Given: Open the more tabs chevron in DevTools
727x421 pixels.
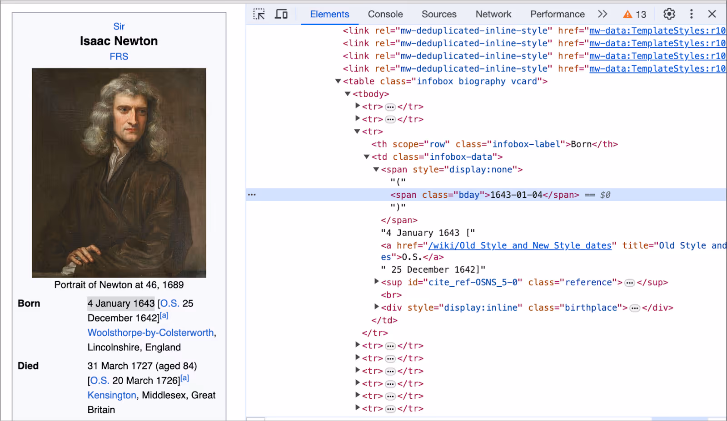Looking at the screenshot, I should (x=603, y=14).
